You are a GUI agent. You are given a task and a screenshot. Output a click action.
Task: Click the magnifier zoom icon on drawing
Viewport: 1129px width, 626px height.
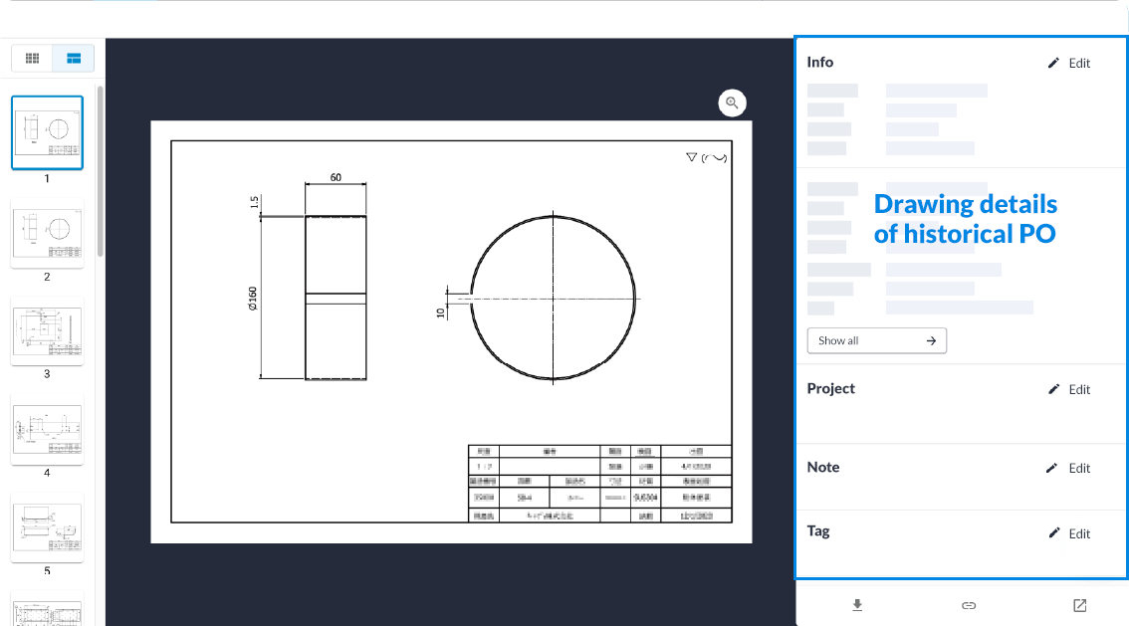tap(733, 103)
